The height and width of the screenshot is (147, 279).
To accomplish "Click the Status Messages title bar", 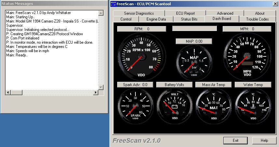I will [x=54, y=4].
